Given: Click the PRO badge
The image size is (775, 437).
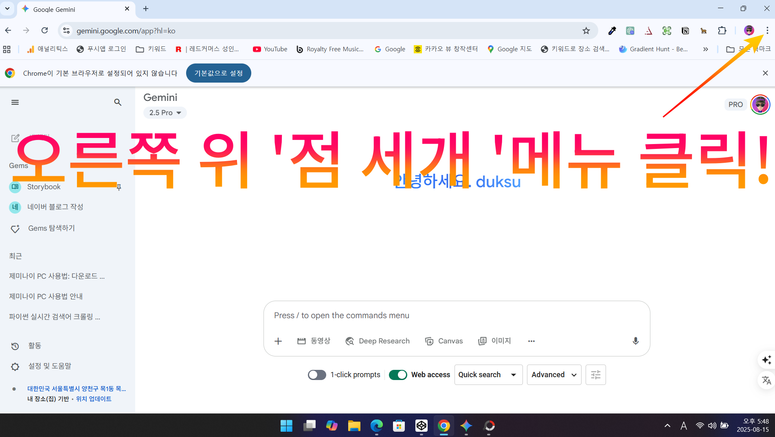Looking at the screenshot, I should coord(735,105).
